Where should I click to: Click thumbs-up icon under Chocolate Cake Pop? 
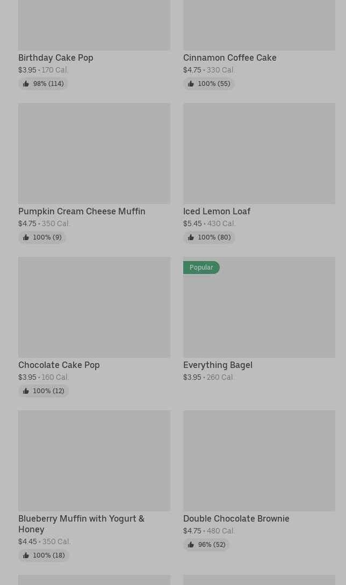[26, 391]
